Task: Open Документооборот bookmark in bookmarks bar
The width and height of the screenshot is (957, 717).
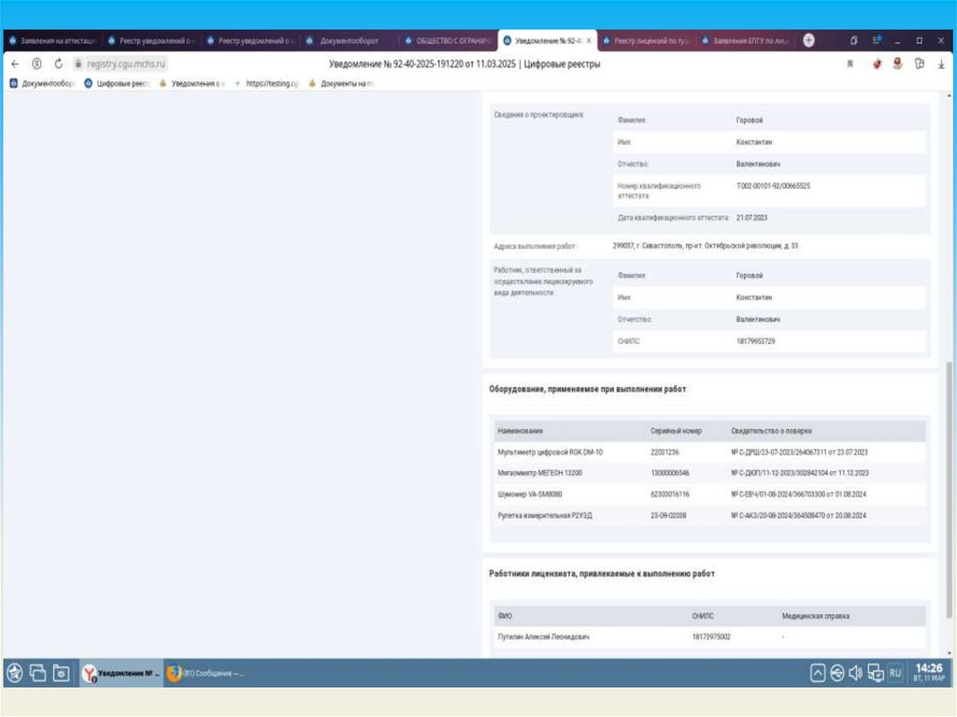Action: click(41, 83)
